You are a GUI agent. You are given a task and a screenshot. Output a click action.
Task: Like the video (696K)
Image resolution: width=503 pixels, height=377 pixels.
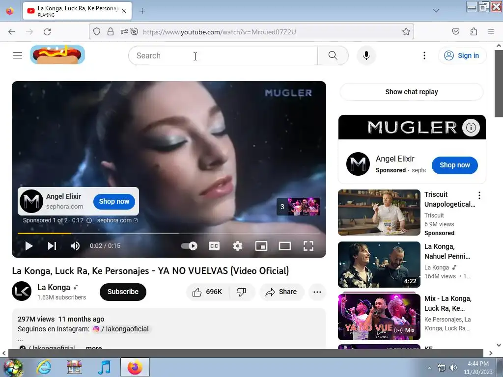click(x=208, y=292)
